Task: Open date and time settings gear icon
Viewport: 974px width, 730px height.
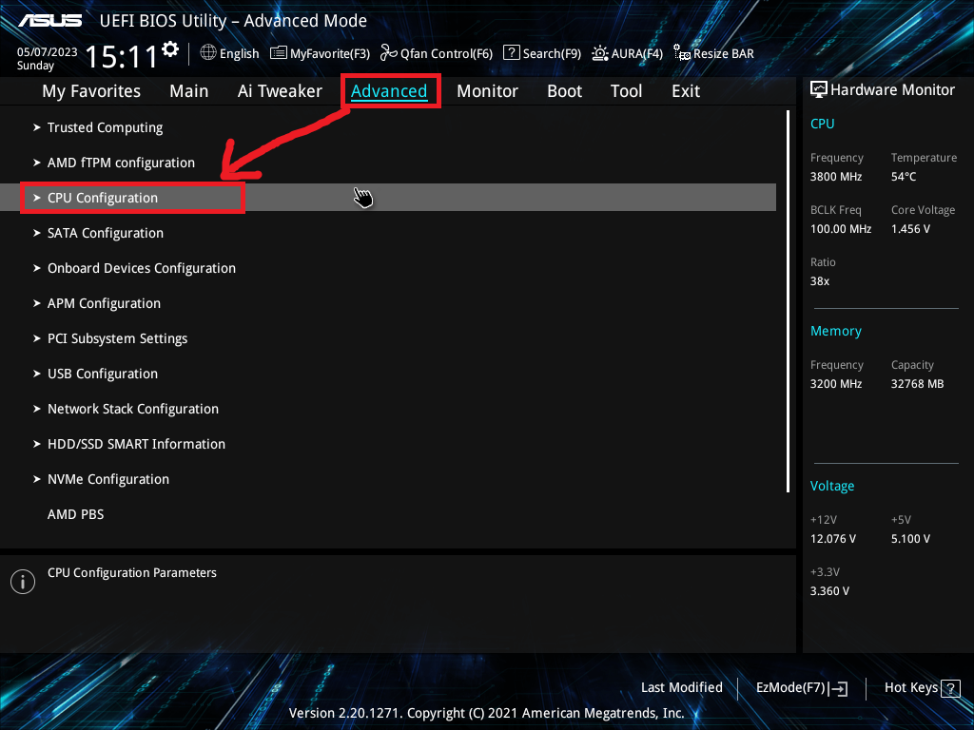Action: pos(170,49)
